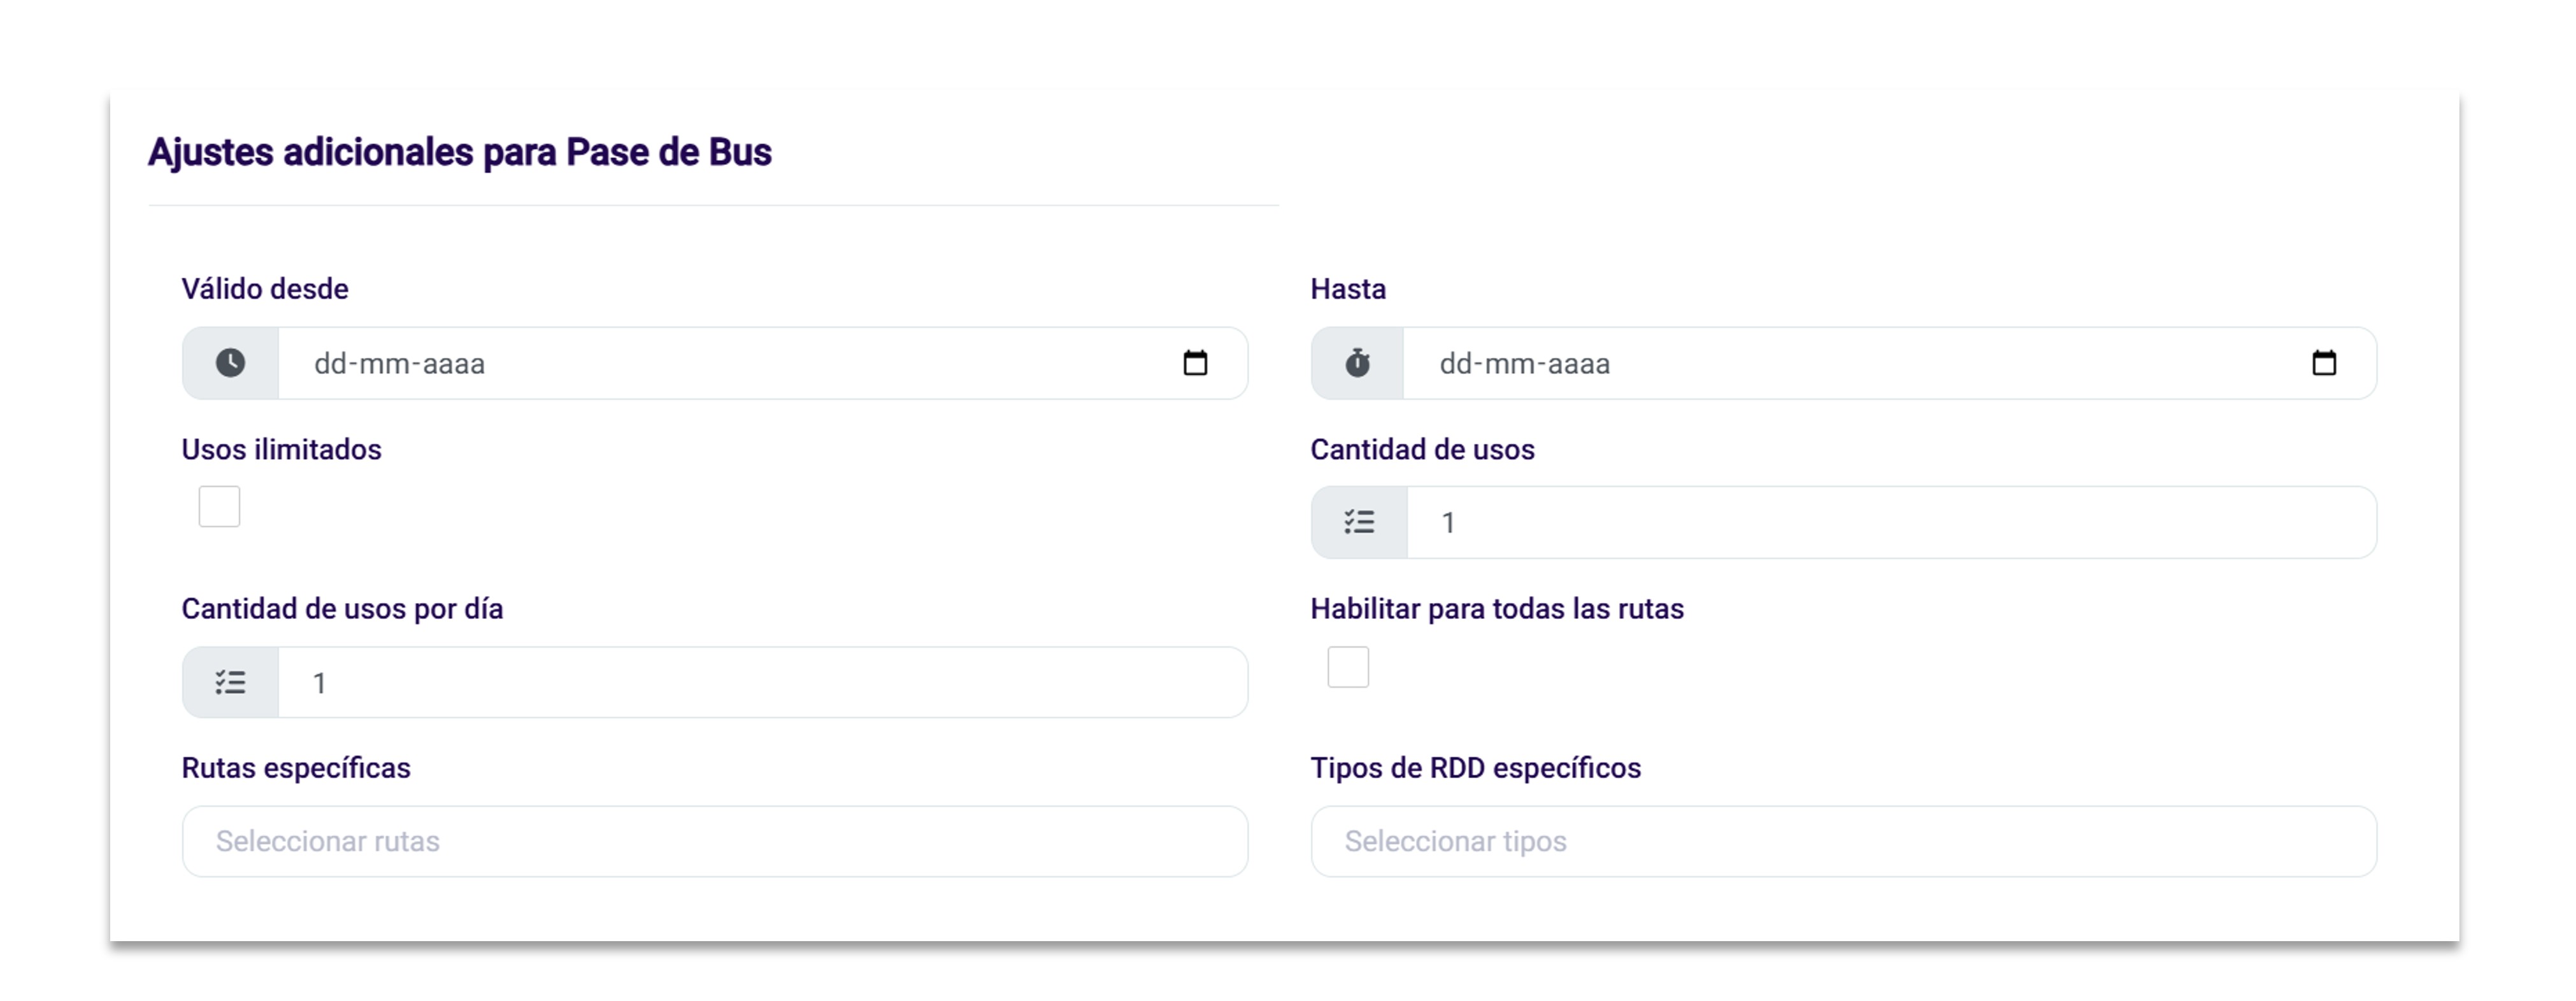Click heading Ajustes adicionales para Pase de Bus
The width and height of the screenshot is (2576, 1001).
[460, 152]
